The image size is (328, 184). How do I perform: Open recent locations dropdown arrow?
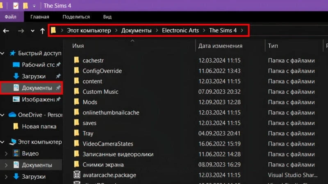coord(32,31)
